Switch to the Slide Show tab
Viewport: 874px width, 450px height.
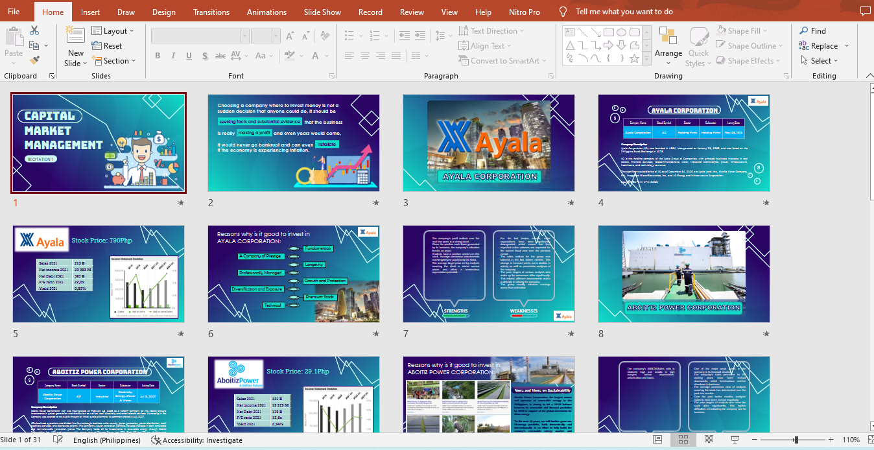coord(322,12)
